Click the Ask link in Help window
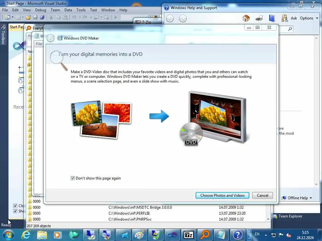The image size is (322, 241). pos(294,18)
